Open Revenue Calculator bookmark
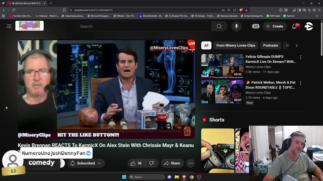The width and height of the screenshot is (323, 181). (x=227, y=16)
